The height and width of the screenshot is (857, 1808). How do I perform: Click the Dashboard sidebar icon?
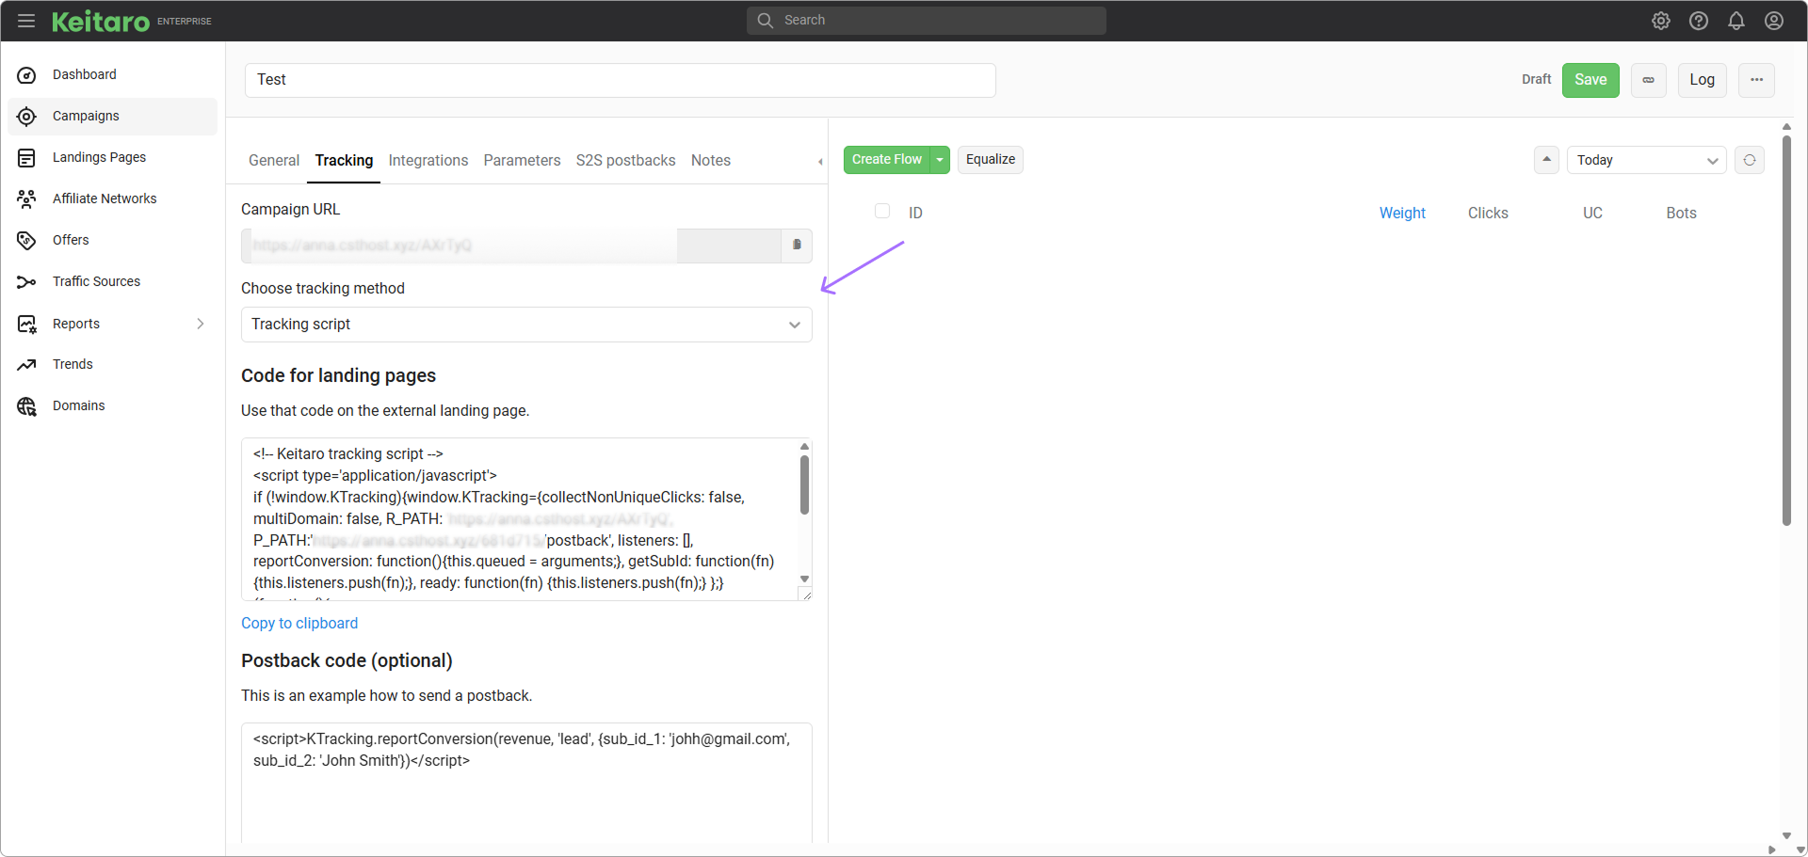tap(27, 75)
